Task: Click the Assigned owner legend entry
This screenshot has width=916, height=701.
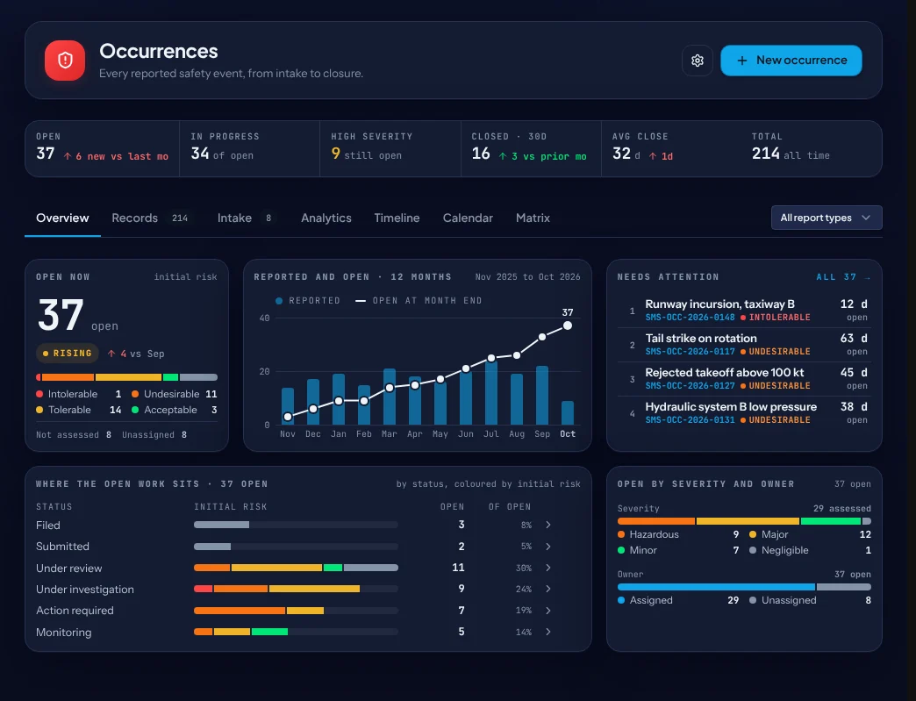Action: (678, 600)
